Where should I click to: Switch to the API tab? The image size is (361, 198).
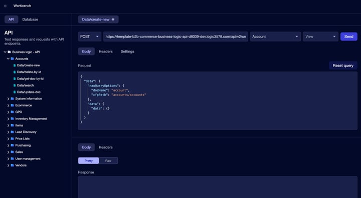tap(11, 19)
